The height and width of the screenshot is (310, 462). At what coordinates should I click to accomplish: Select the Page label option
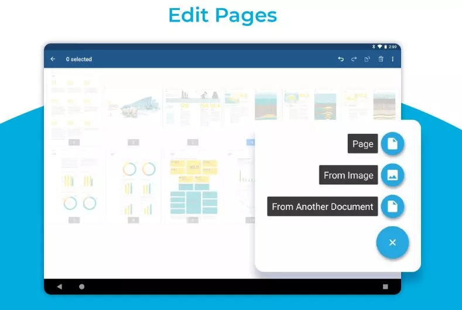pos(362,144)
